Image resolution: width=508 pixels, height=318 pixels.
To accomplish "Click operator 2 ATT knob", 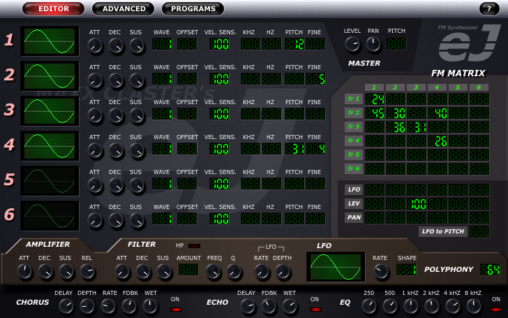I will [96, 80].
